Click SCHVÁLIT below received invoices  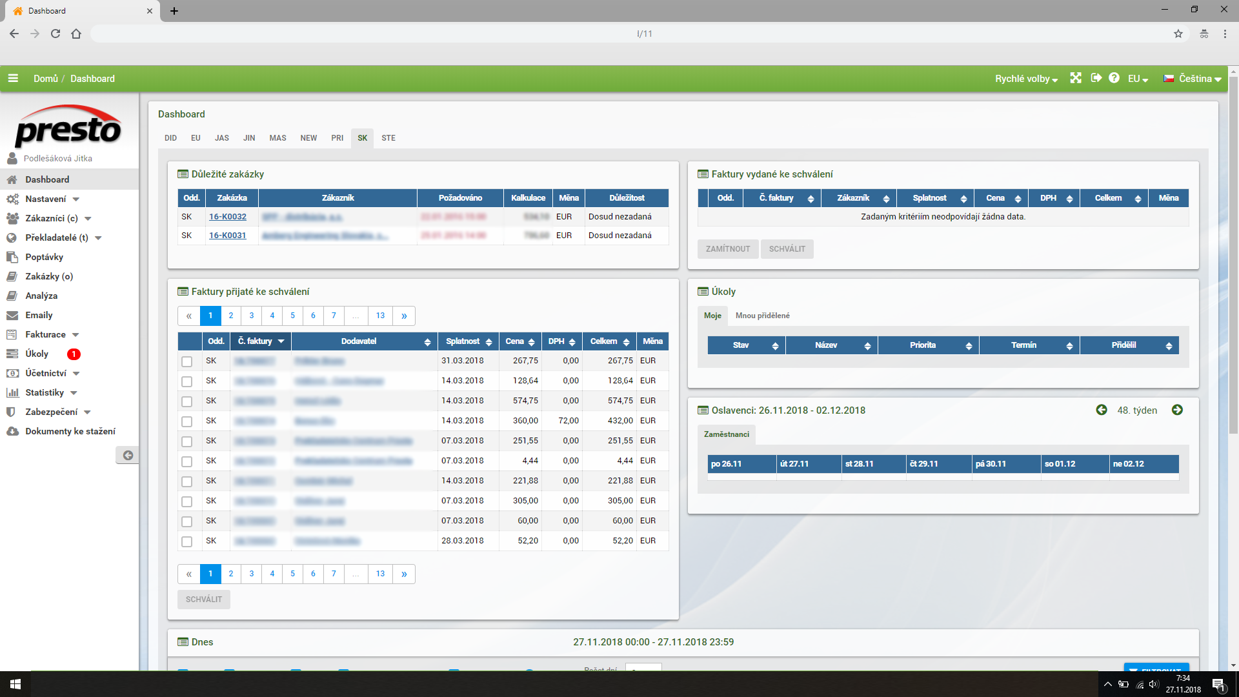[204, 600]
